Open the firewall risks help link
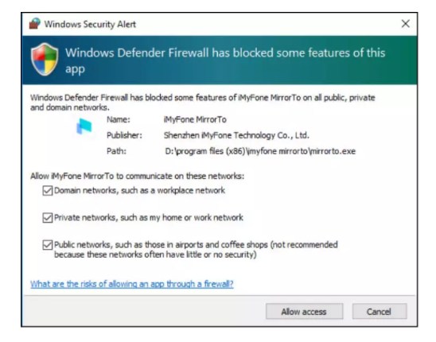The height and width of the screenshot is (342, 436). 132,284
